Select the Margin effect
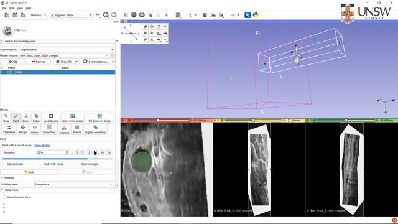Screen dimensions: 398x224 (x=23, y=129)
